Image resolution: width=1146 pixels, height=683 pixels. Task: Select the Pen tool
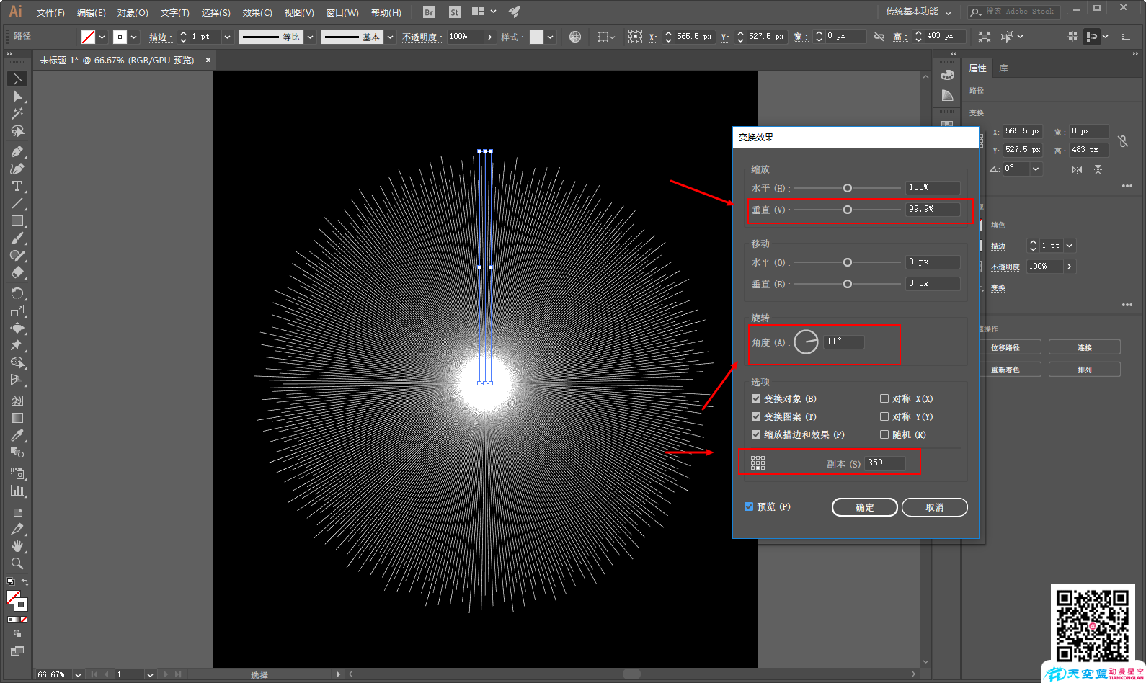17,151
